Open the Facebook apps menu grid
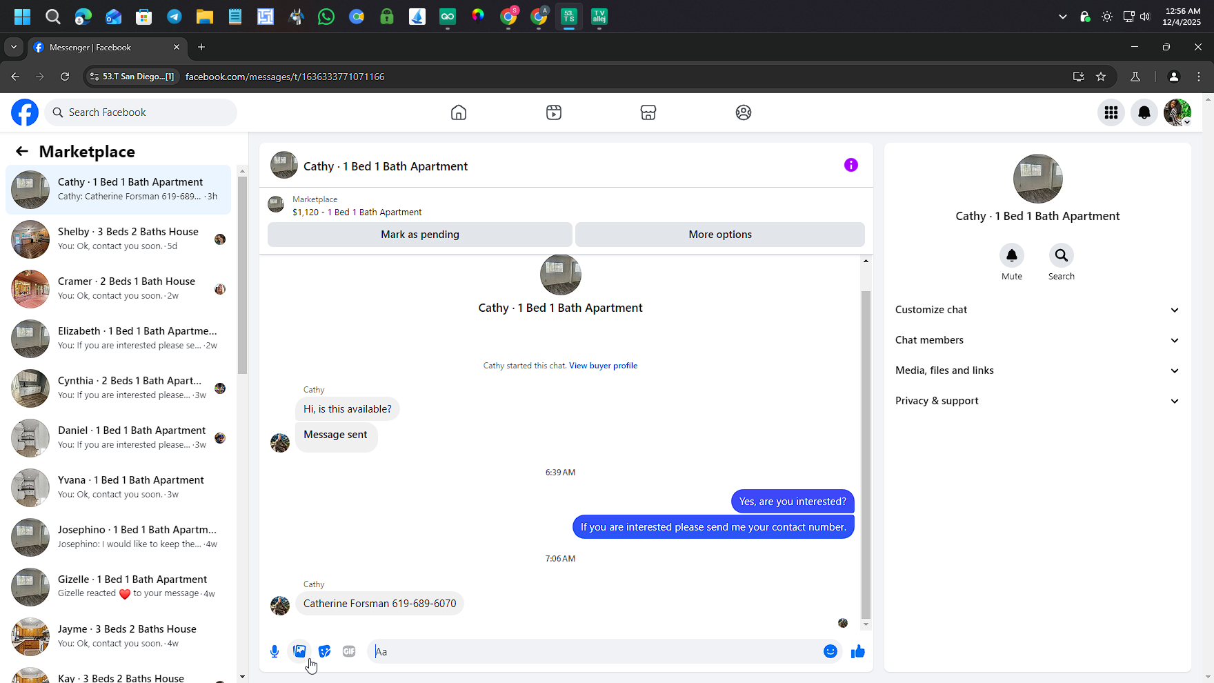 coord(1111,112)
